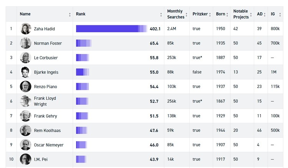
Task: Click Zaha Hadid's purple rank bar
Action: pos(111,29)
